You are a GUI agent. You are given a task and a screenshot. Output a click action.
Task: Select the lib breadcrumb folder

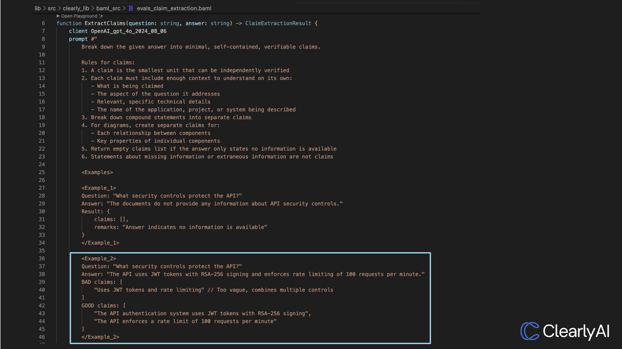[38, 8]
